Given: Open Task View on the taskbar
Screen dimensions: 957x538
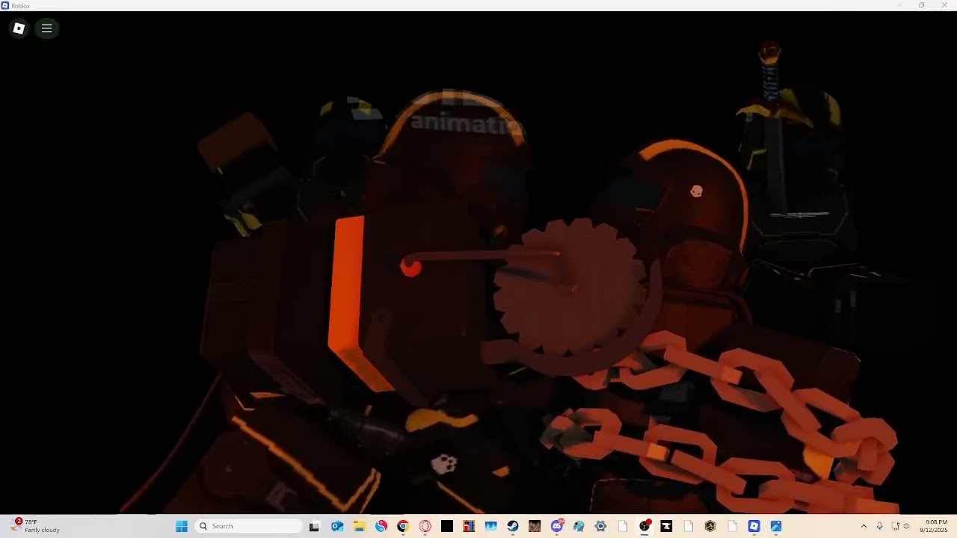Looking at the screenshot, I should tap(314, 526).
